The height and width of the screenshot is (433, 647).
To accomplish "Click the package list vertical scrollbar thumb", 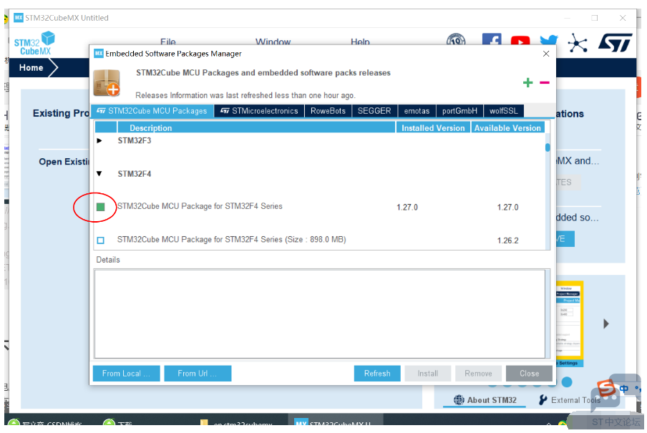I will tap(548, 147).
